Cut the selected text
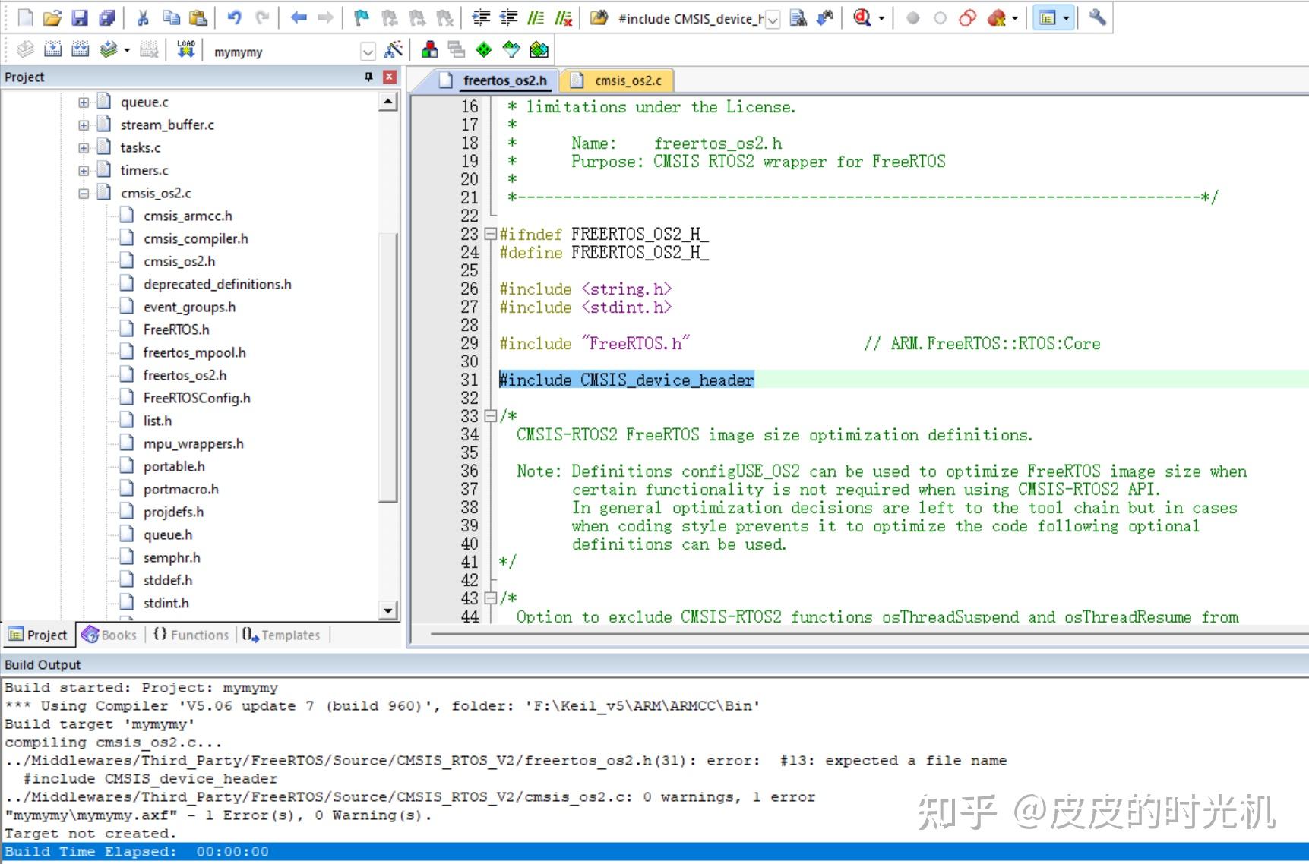Screen dimensions: 1309x864 coord(143,18)
